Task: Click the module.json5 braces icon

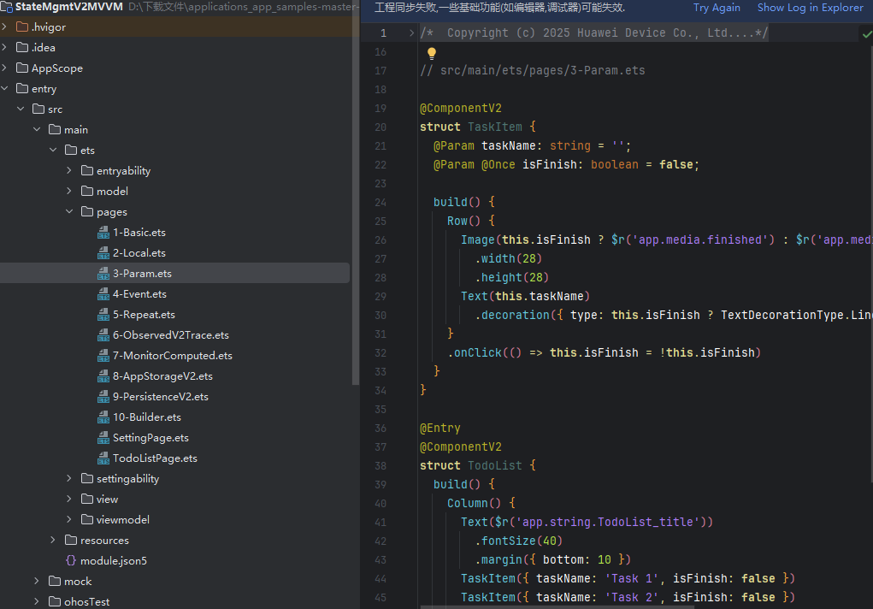Action: pyautogui.click(x=71, y=560)
